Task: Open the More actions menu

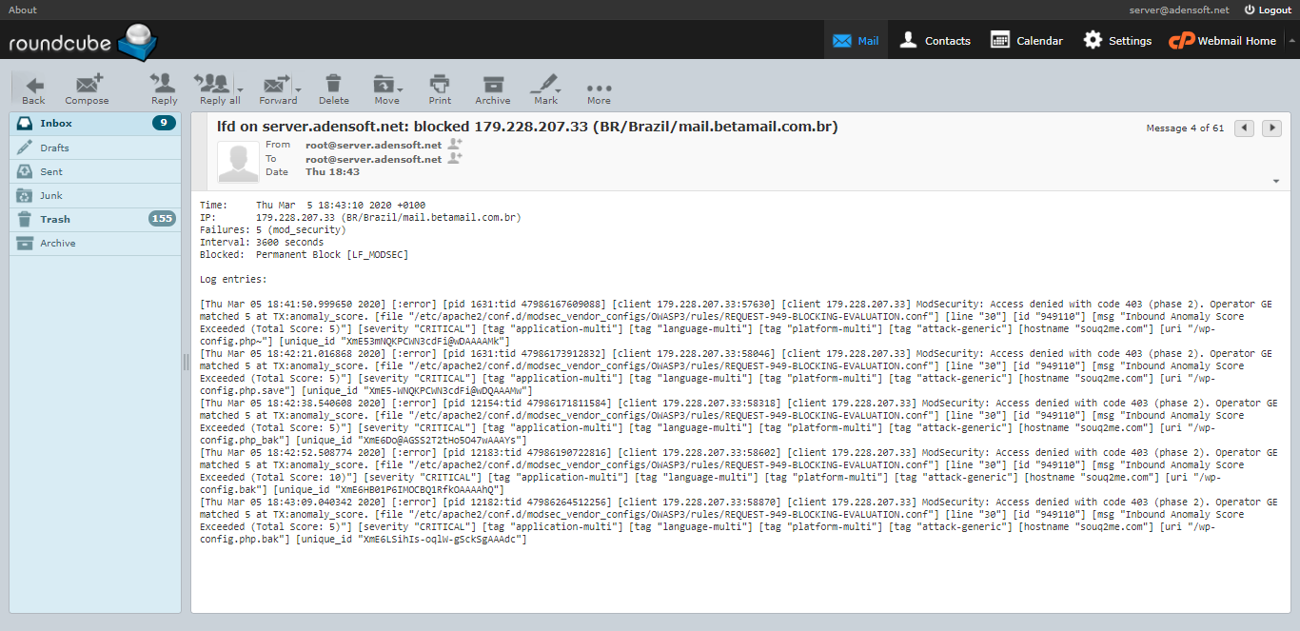Action: pos(599,89)
